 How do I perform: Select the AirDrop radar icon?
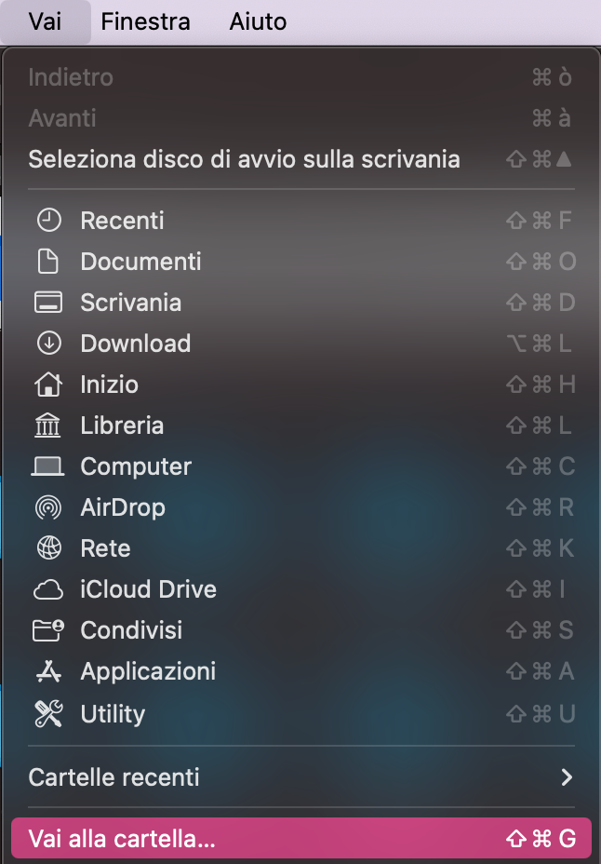pos(52,507)
